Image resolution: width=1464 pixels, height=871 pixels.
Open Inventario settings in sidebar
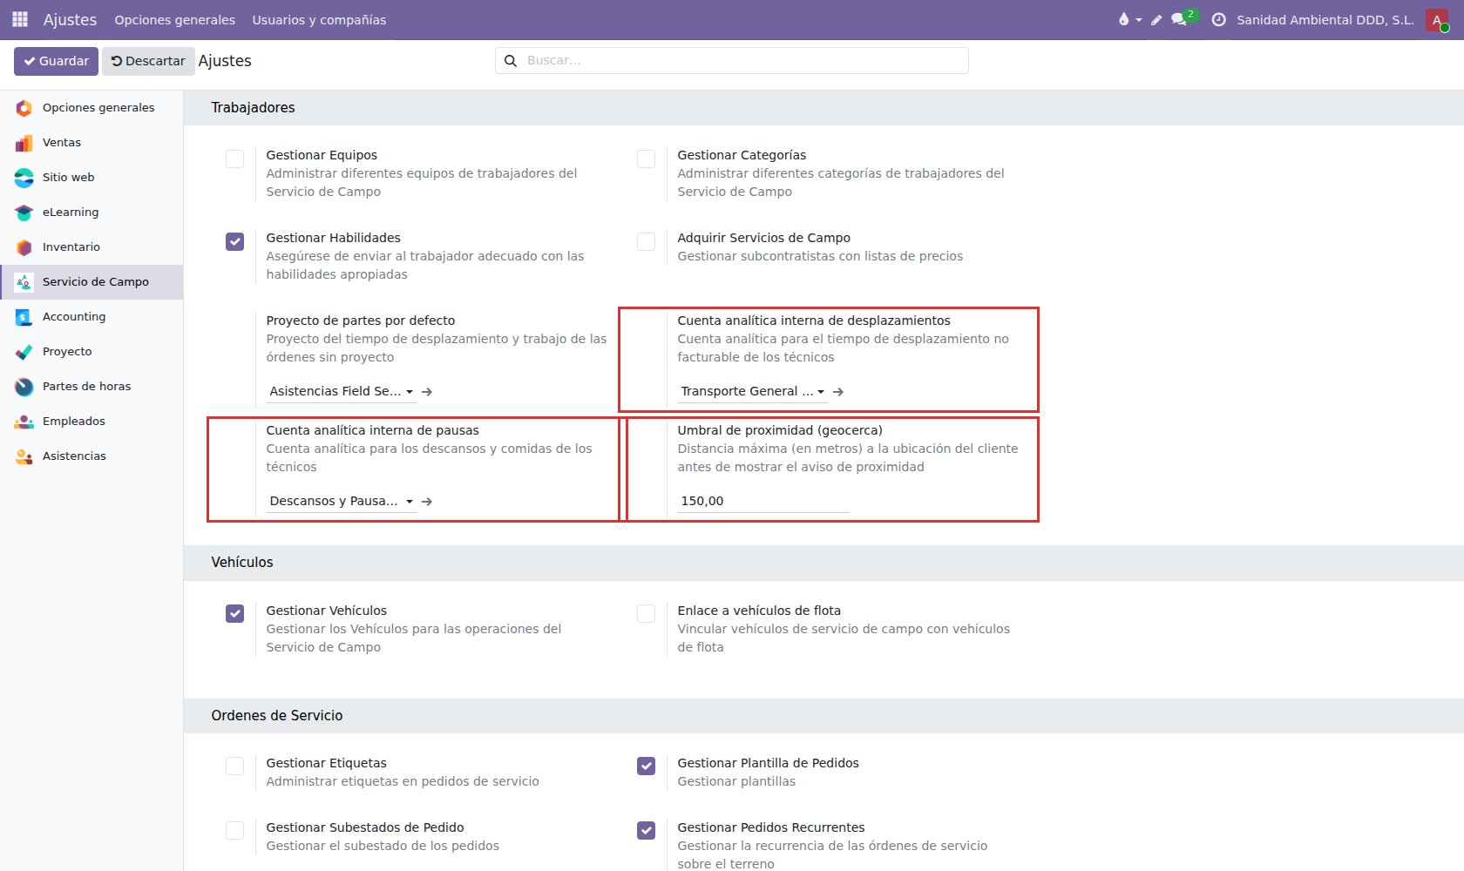(x=91, y=247)
